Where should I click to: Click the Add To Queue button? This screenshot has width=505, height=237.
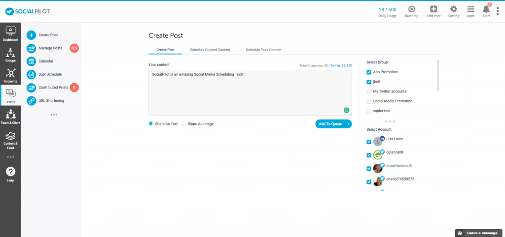(330, 124)
